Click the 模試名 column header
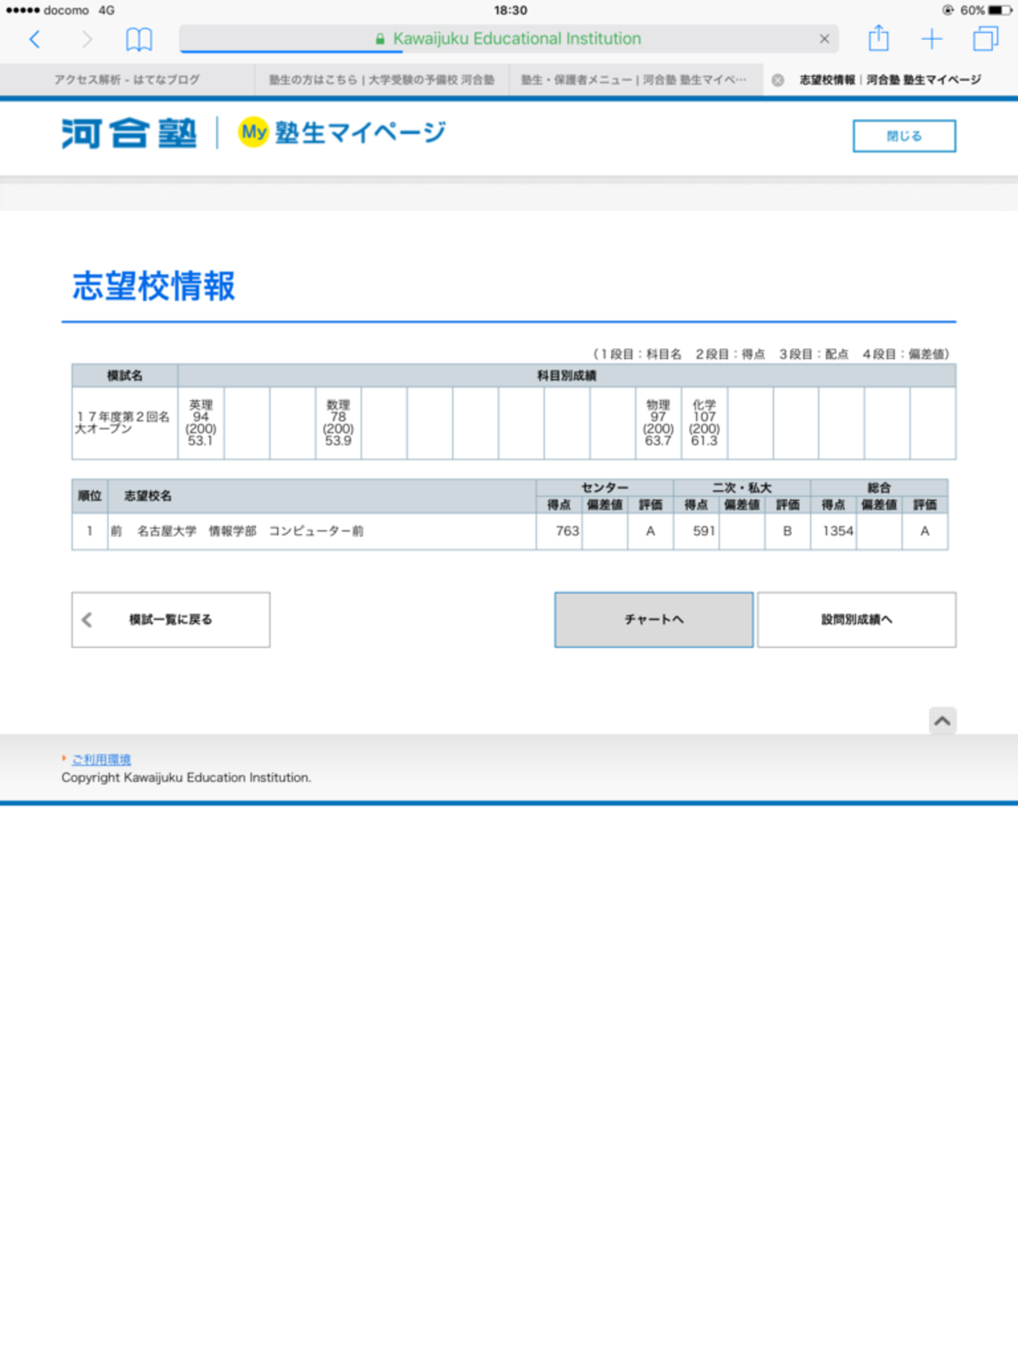Image resolution: width=1018 pixels, height=1357 pixels. pos(125,376)
